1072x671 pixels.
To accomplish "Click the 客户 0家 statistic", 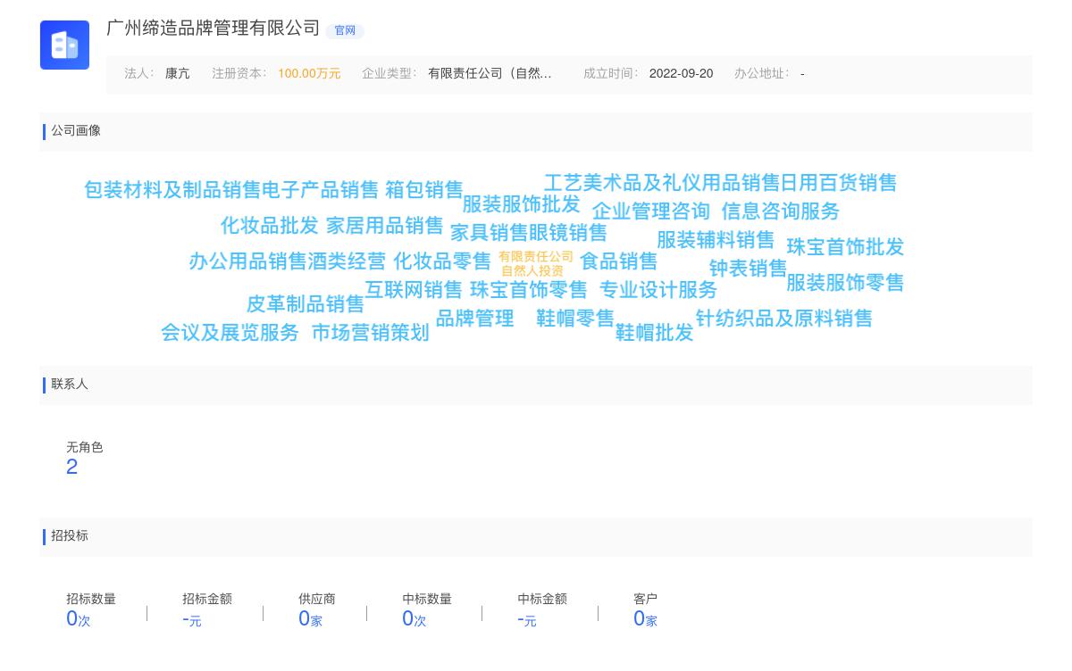I will pos(645,618).
